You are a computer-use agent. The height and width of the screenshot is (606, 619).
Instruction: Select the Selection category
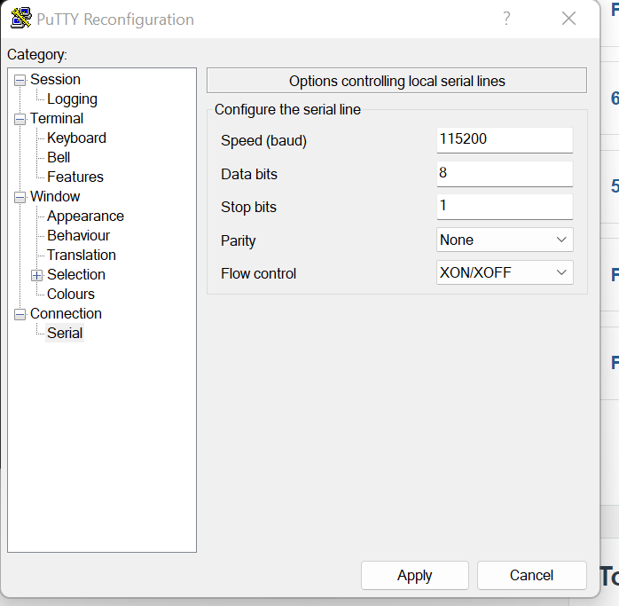tap(76, 274)
